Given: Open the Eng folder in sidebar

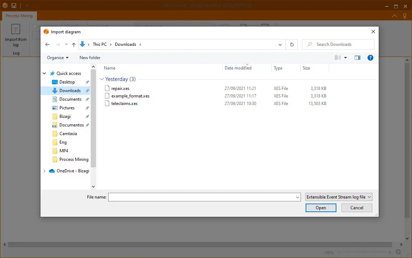Looking at the screenshot, I should [63, 142].
